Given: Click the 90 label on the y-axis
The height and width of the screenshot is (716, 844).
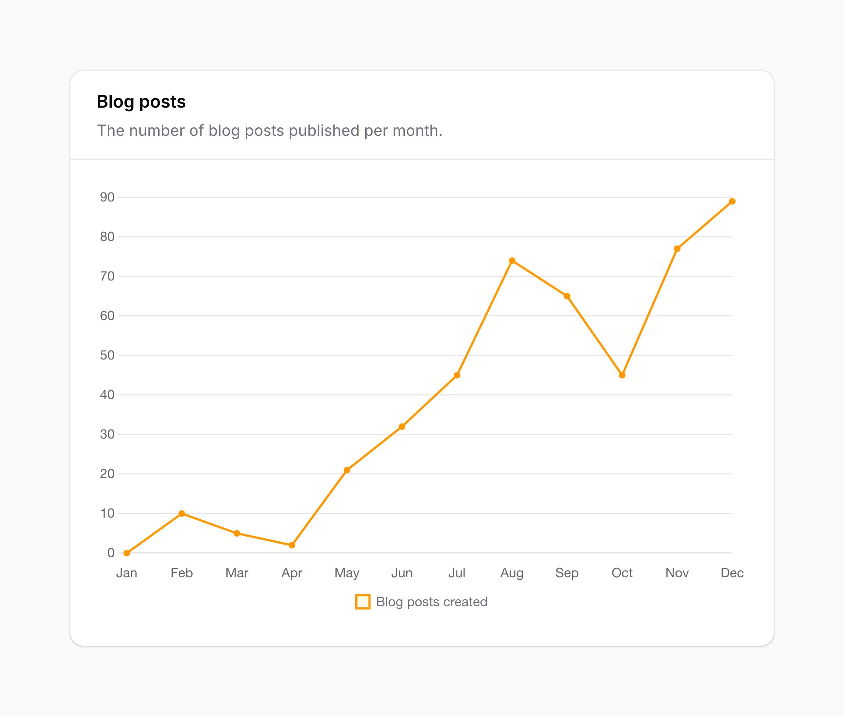Looking at the screenshot, I should 107,197.
